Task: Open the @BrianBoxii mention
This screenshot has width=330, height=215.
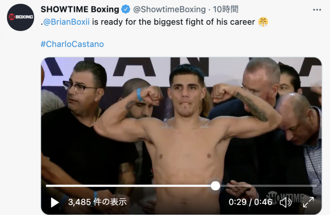Action: (66, 22)
